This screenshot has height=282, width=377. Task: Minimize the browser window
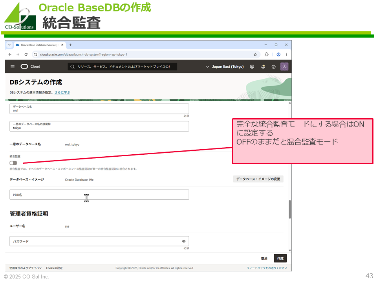(x=266, y=45)
